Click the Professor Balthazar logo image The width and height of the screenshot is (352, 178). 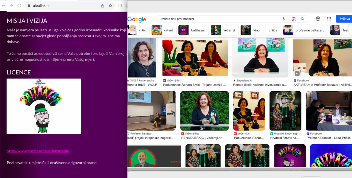coord(44,106)
